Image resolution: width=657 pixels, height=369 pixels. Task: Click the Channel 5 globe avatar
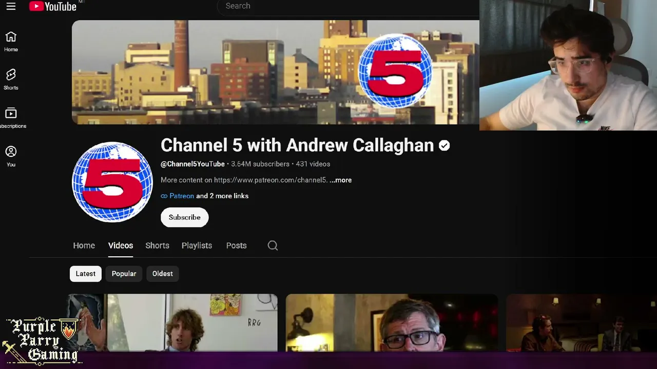[112, 182]
